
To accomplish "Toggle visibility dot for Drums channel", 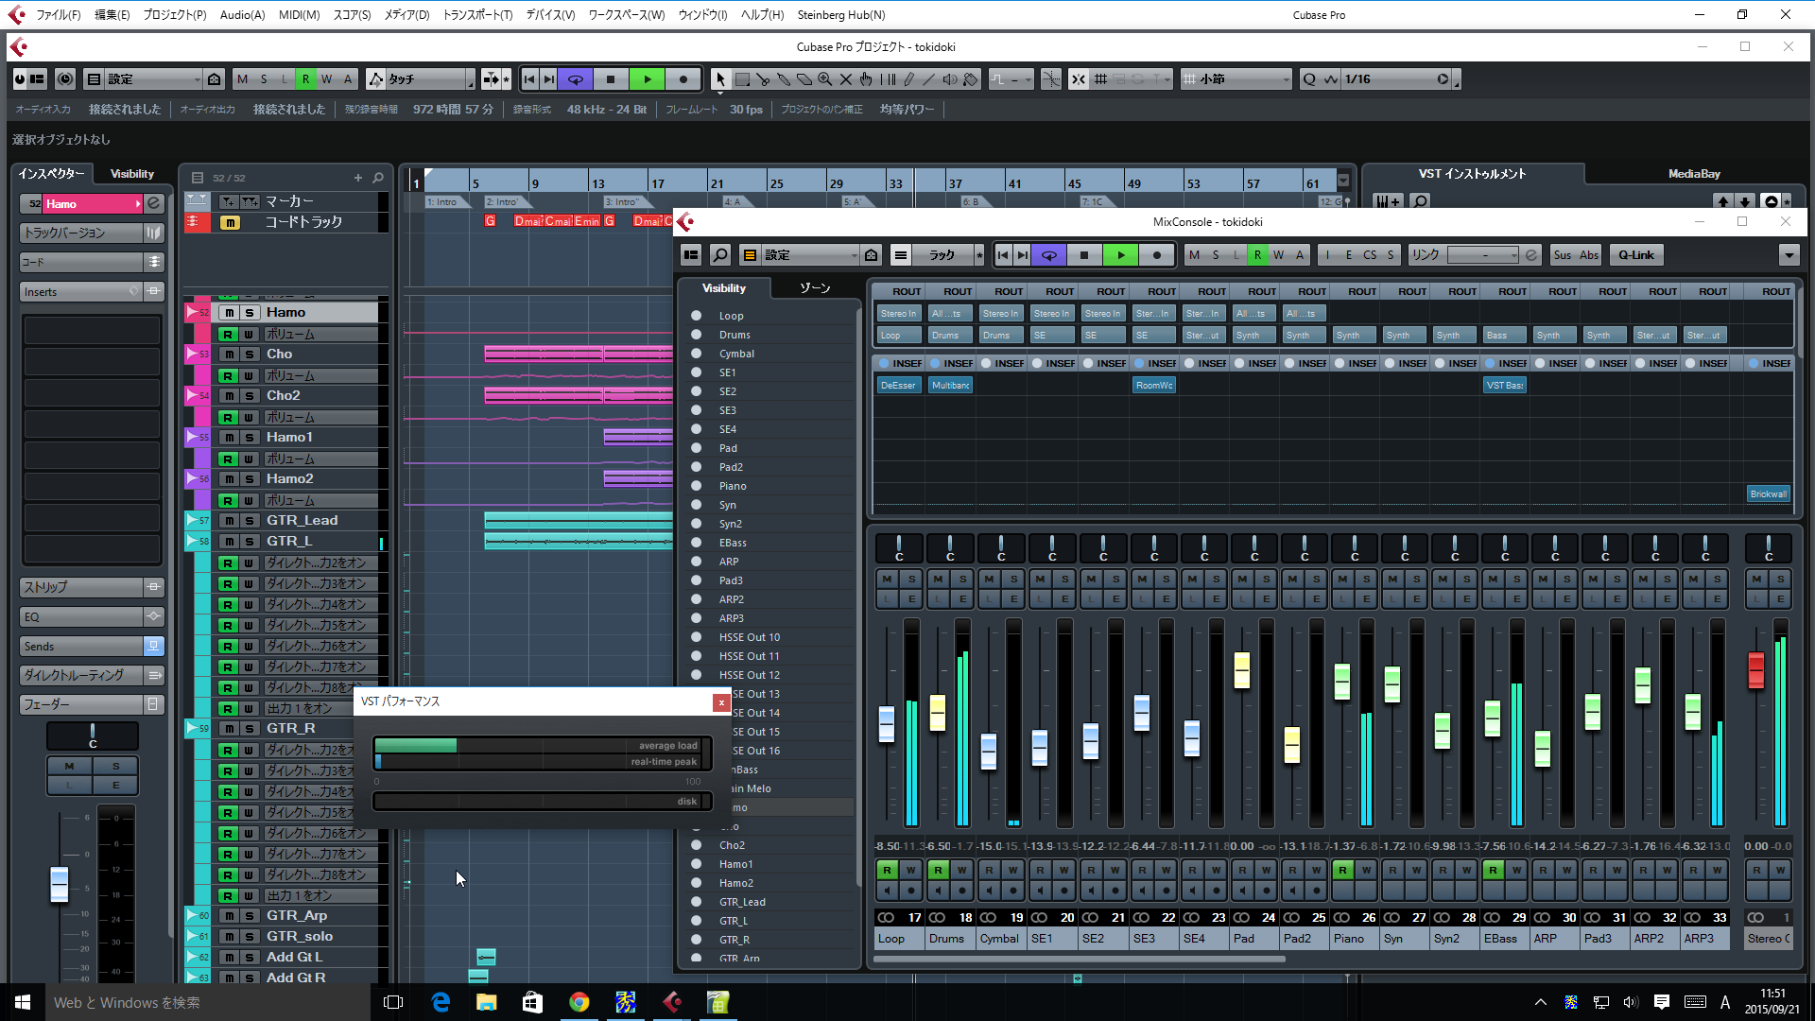I will [x=697, y=335].
